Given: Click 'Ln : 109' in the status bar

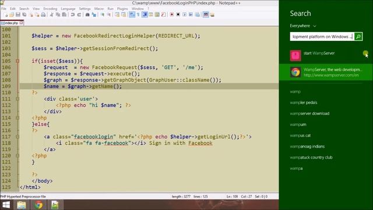Looking at the screenshot, I should point(232,197).
